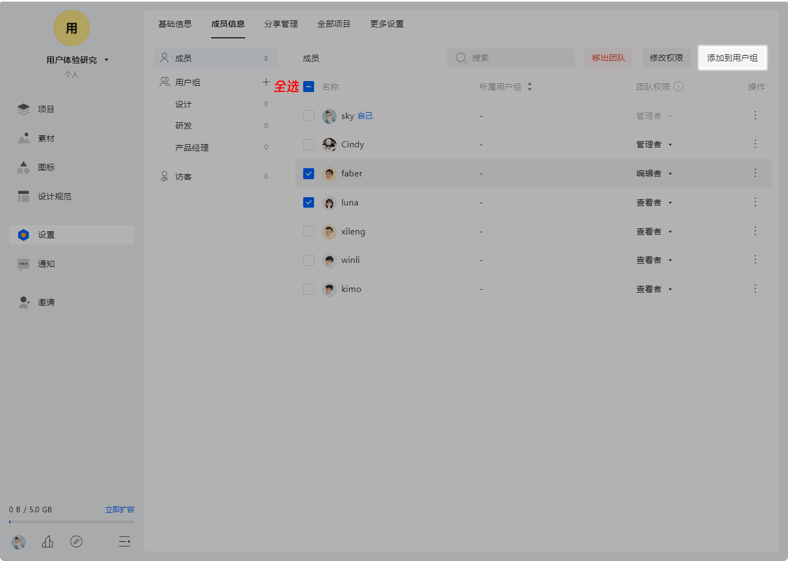
Task: Select 成员 in the left member list
Action: pos(216,58)
